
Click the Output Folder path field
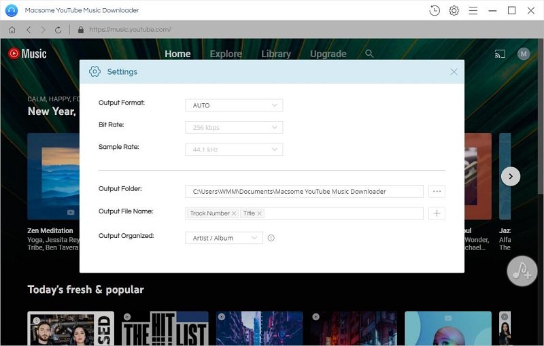point(304,191)
